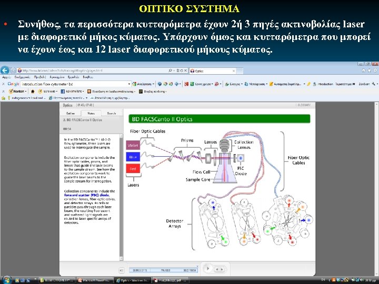
Task: Switch to the Notes tab in player
Action: 91,113
